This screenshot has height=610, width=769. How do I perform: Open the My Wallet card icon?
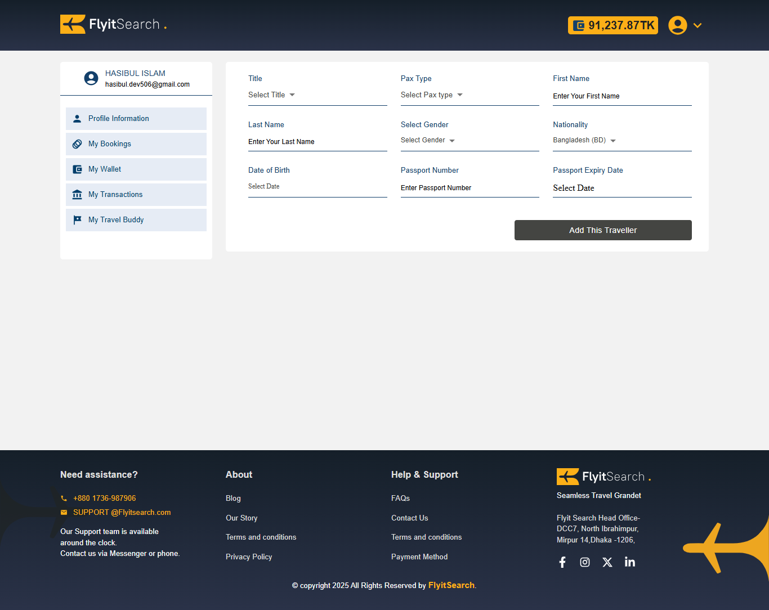pos(77,169)
